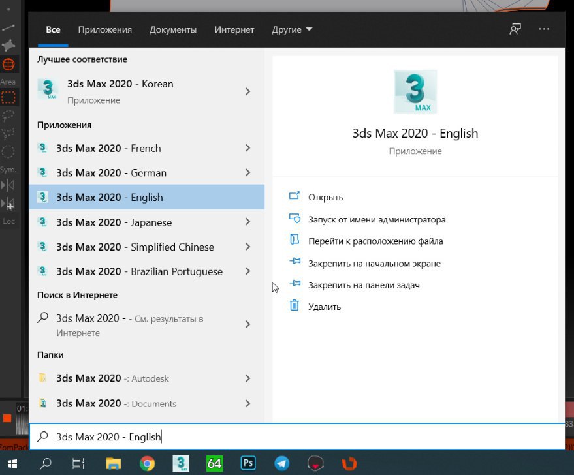
Task: Expand arrow for Brazilian Portuguese result
Action: pos(248,271)
